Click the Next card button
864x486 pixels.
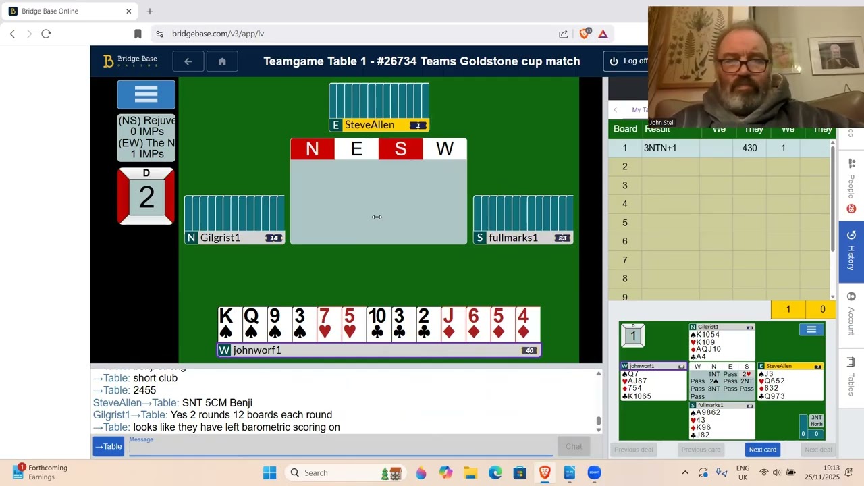coord(762,450)
